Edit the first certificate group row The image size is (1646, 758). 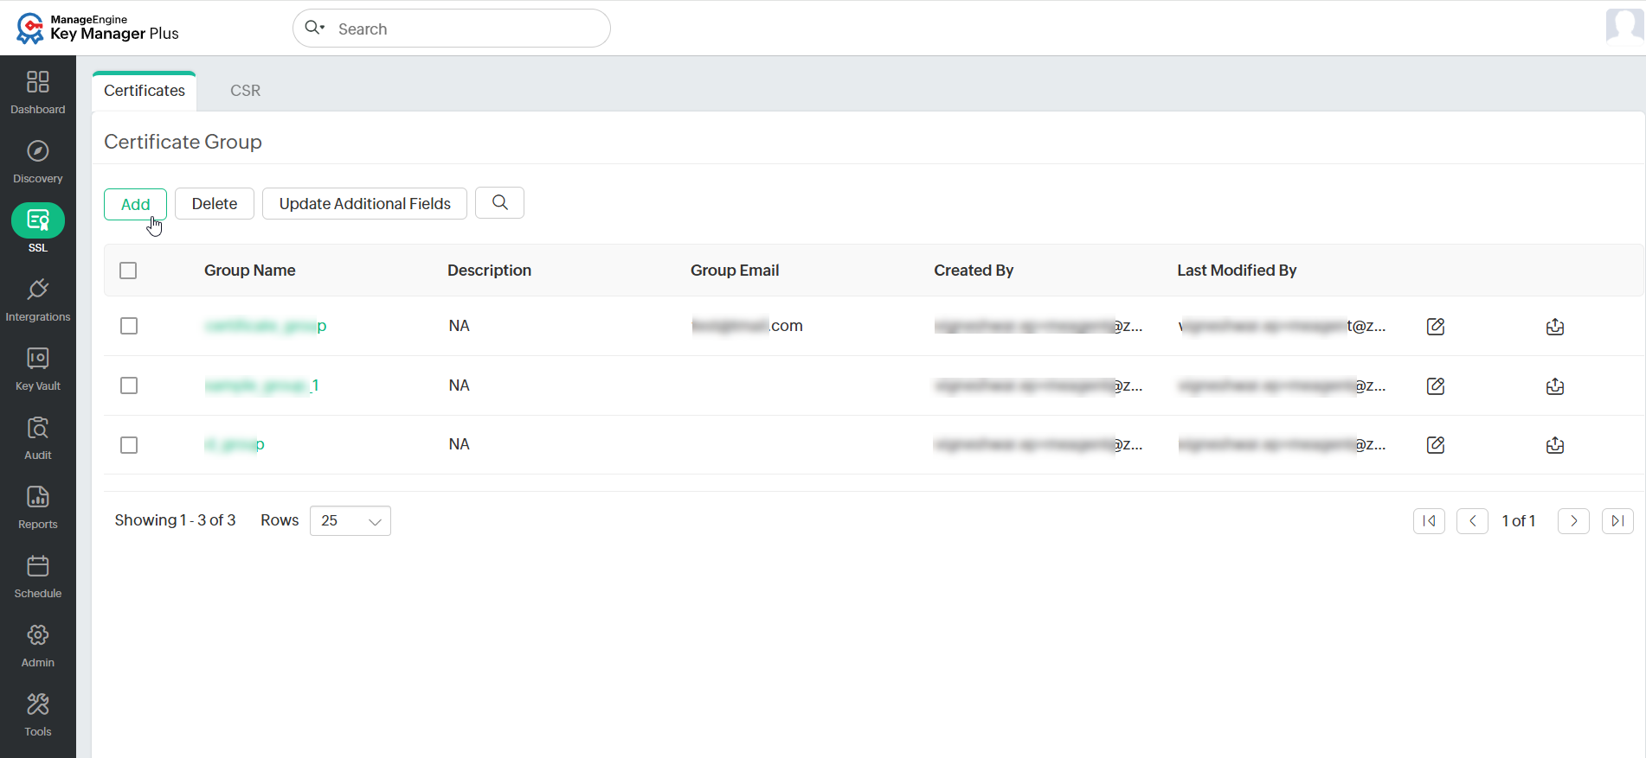1436,326
